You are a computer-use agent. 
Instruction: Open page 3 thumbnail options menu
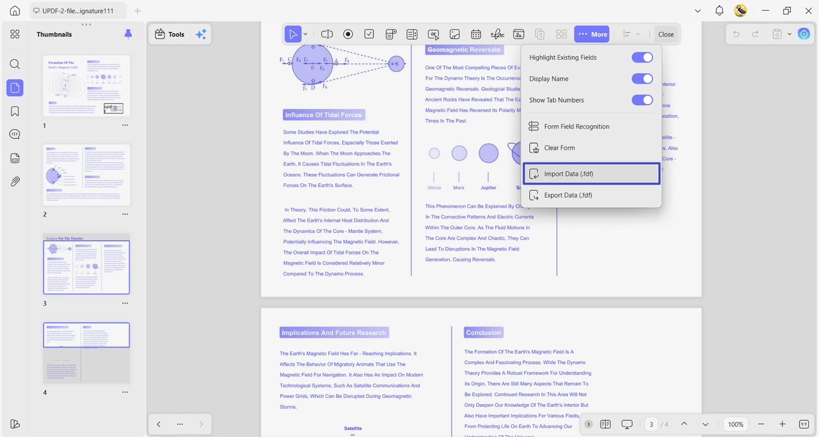(x=125, y=303)
